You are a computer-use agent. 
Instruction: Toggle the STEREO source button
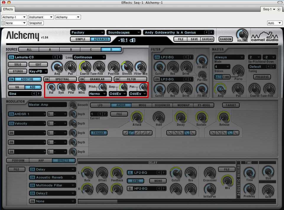point(17,71)
